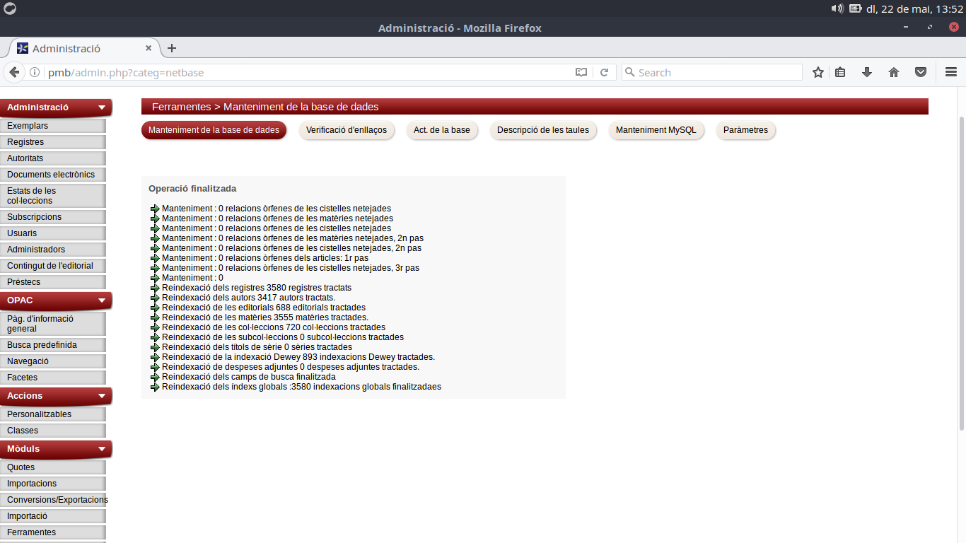Open the downloads arrow icon
Viewport: 966px width, 543px height.
[867, 72]
